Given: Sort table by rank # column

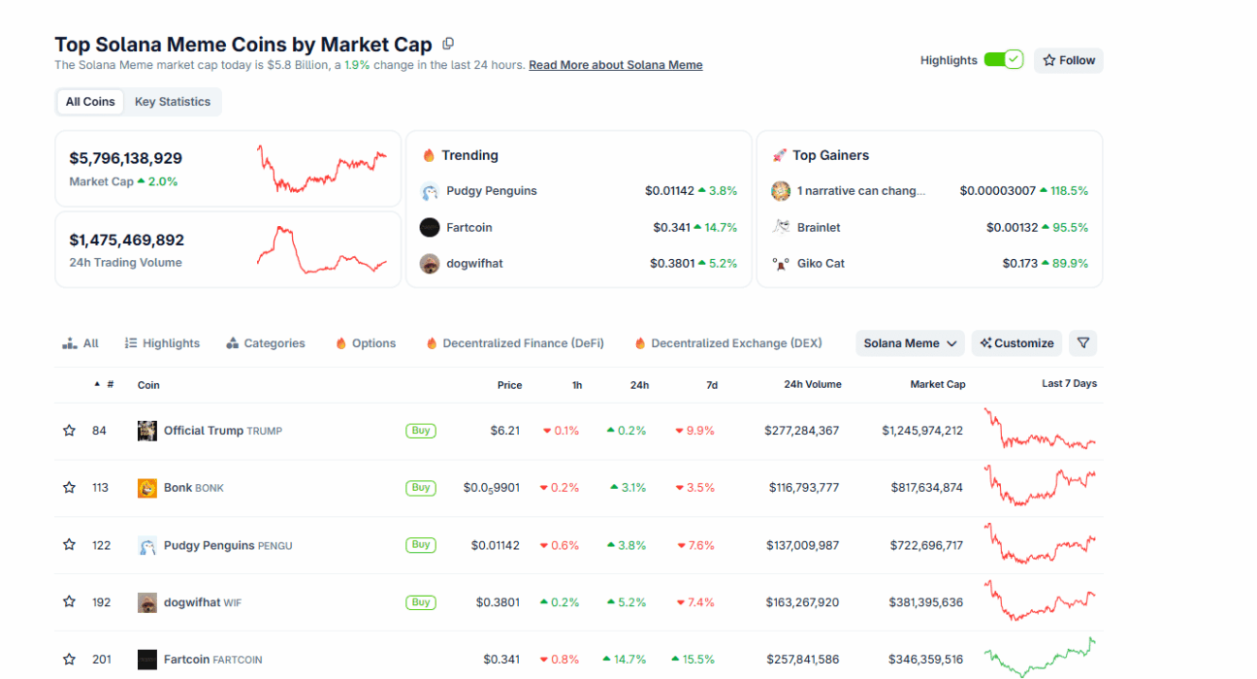Looking at the screenshot, I should 105,385.
